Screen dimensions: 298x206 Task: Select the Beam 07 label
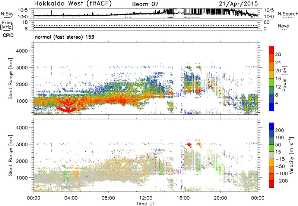tap(145, 4)
